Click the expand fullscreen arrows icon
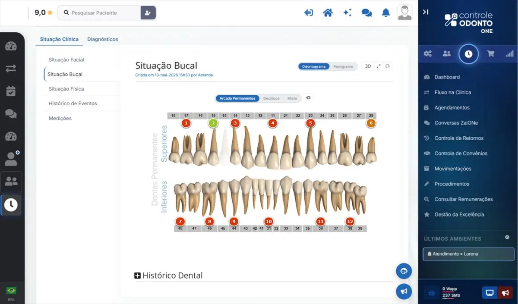 379,66
